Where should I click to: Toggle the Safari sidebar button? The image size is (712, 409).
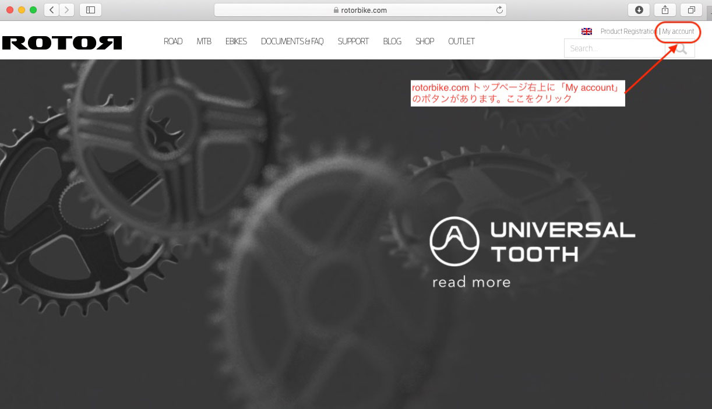point(90,10)
